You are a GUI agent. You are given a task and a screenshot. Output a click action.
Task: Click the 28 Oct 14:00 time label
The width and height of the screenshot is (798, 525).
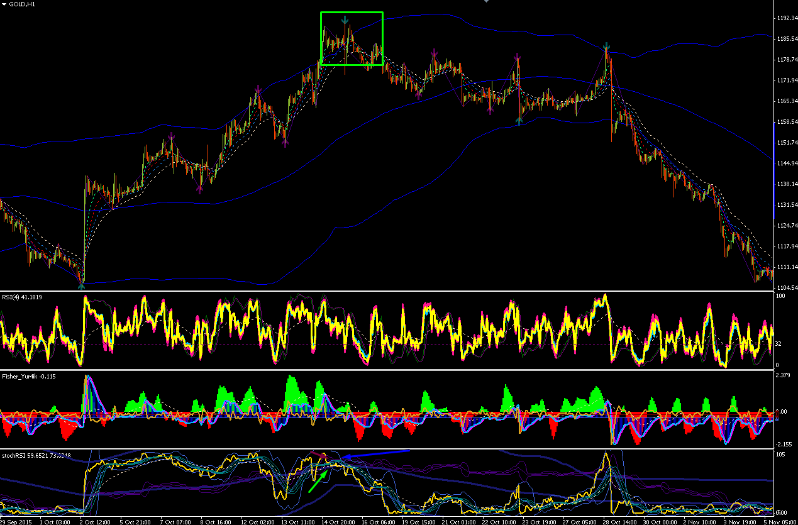pos(620,522)
